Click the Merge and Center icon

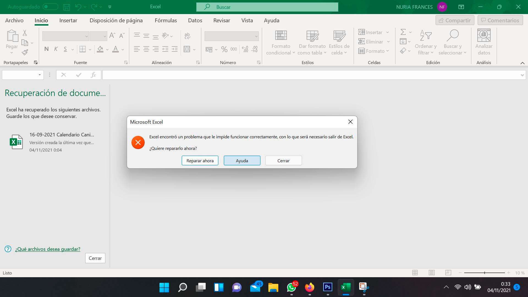(x=187, y=49)
